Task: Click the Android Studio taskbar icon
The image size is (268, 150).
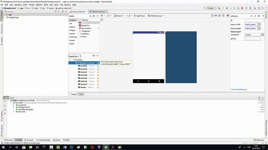Action: pos(106,147)
